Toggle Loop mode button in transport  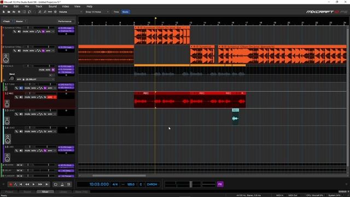click(56, 184)
